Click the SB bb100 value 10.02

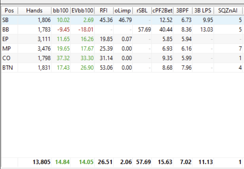pyautogui.click(x=63, y=20)
